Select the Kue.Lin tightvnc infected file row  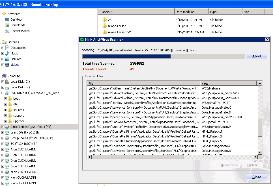(172, 127)
